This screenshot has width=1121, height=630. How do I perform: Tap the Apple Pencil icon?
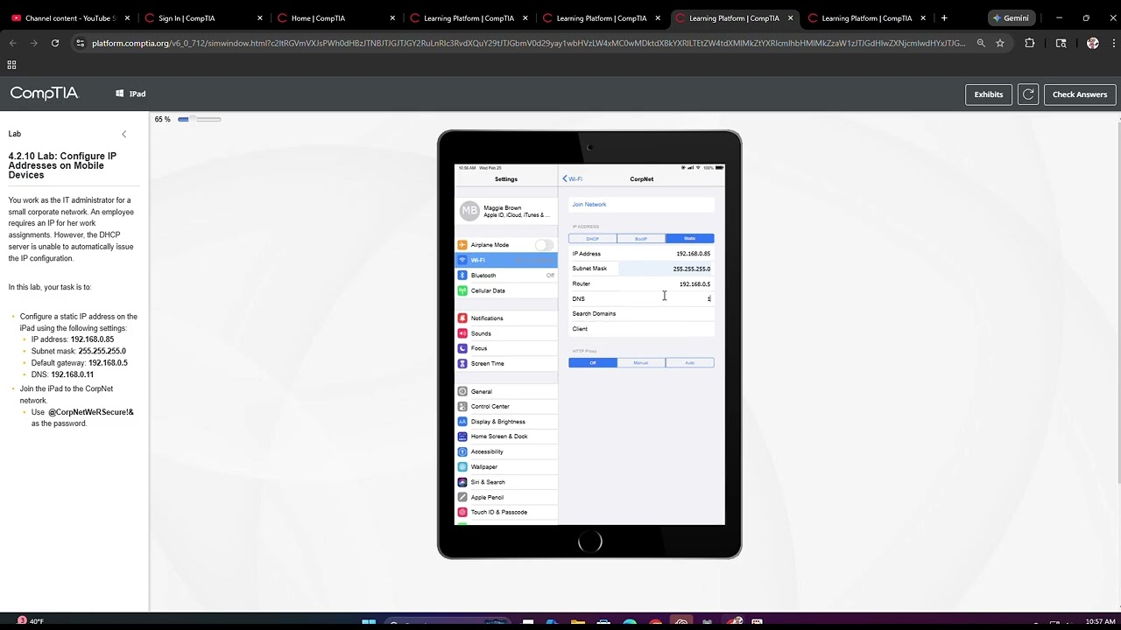tap(462, 497)
